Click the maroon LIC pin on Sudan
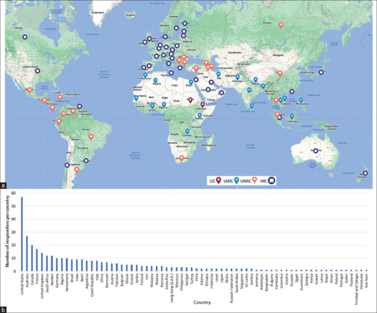This screenshot has width=377, height=313. (x=190, y=100)
